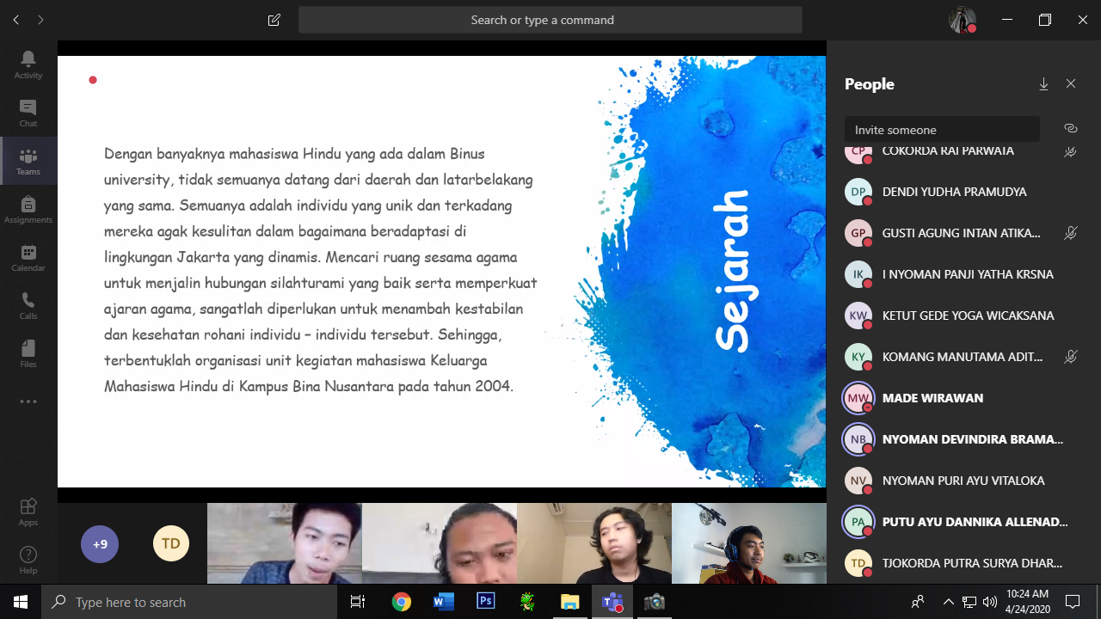This screenshot has height=619, width=1101.
Task: Click the Invite someone field
Action: tap(942, 130)
